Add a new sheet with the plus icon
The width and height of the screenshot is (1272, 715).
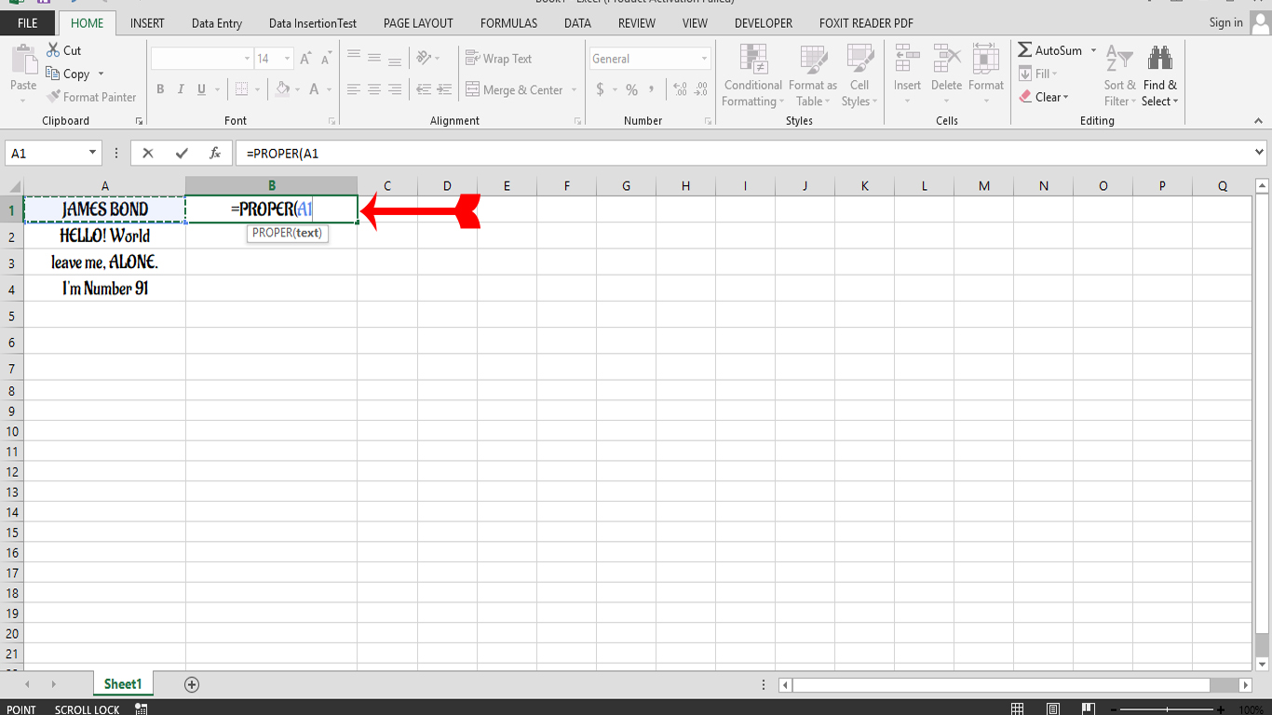(192, 684)
